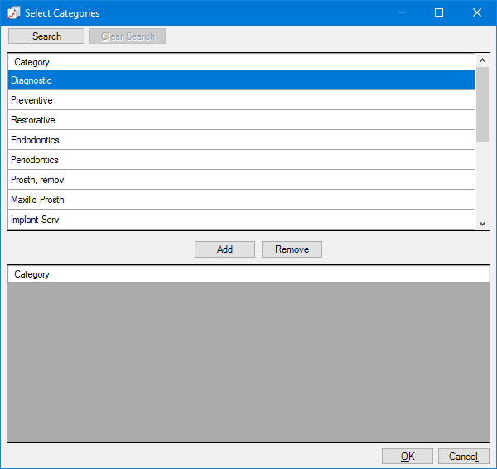Viewport: 497px width, 469px height.
Task: Highlight the Maxillo Prosth row
Action: coord(240,200)
